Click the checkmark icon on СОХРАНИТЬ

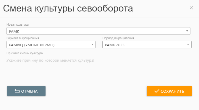[157, 91]
